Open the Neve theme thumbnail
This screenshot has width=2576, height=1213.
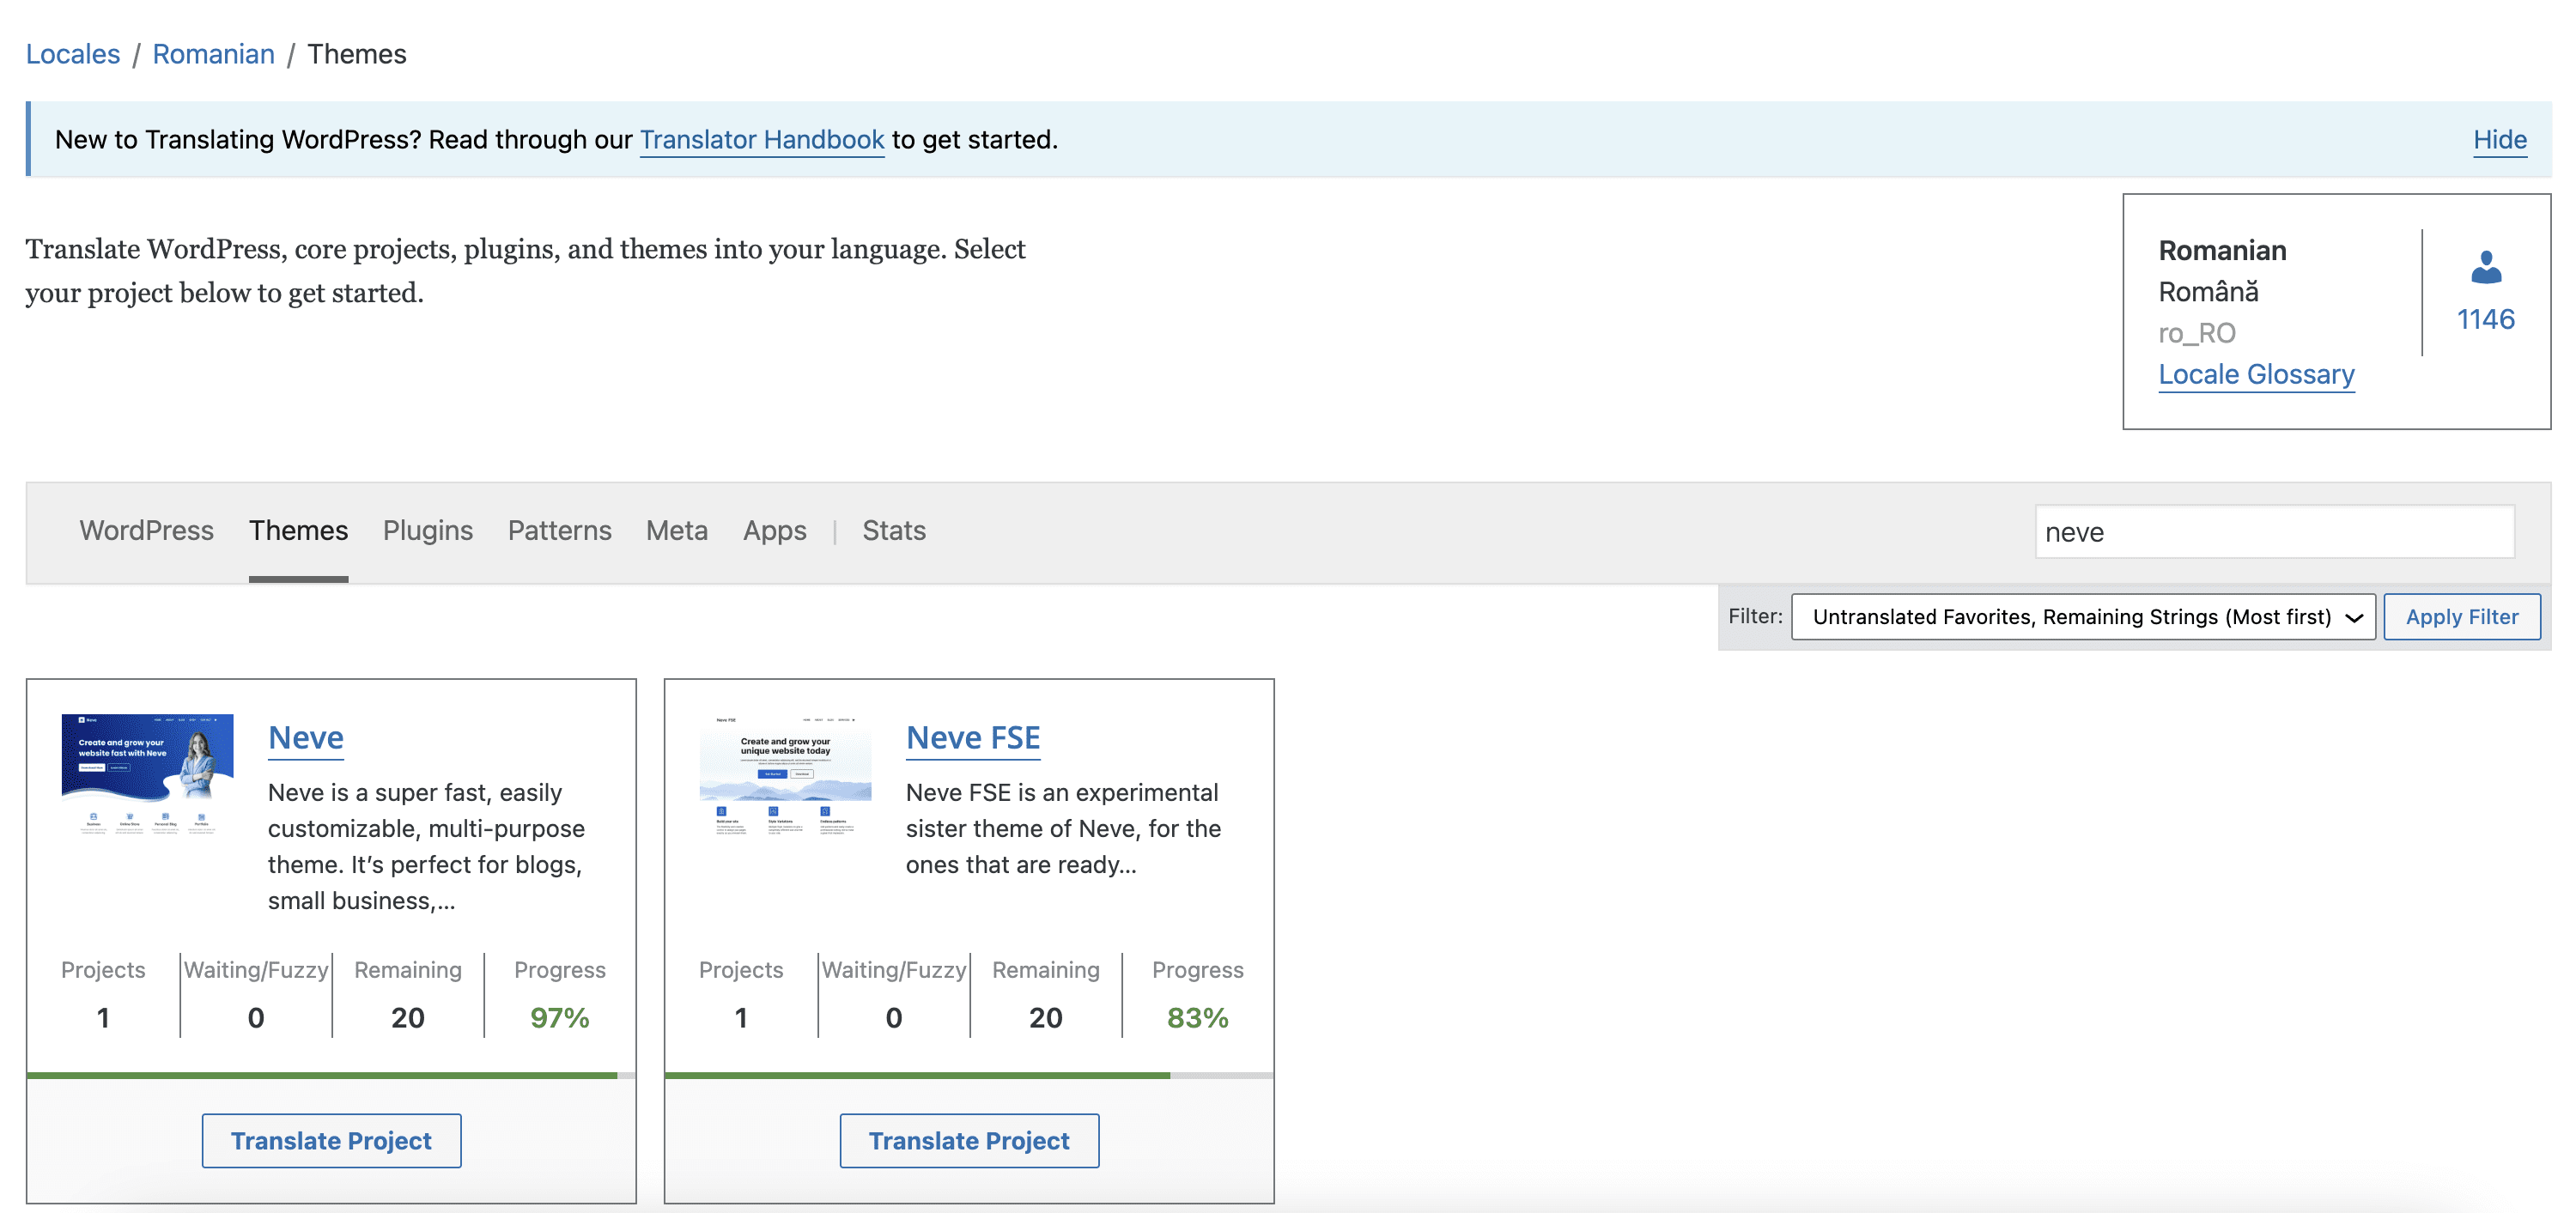[147, 773]
